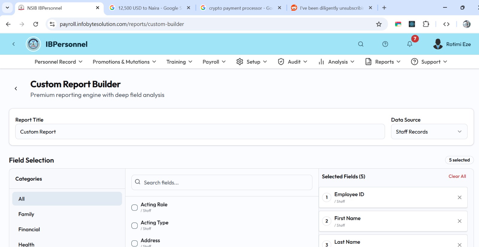Viewport: 479px width, 247px height.
Task: Switch to crypto payment processor tab
Action: tap(240, 8)
